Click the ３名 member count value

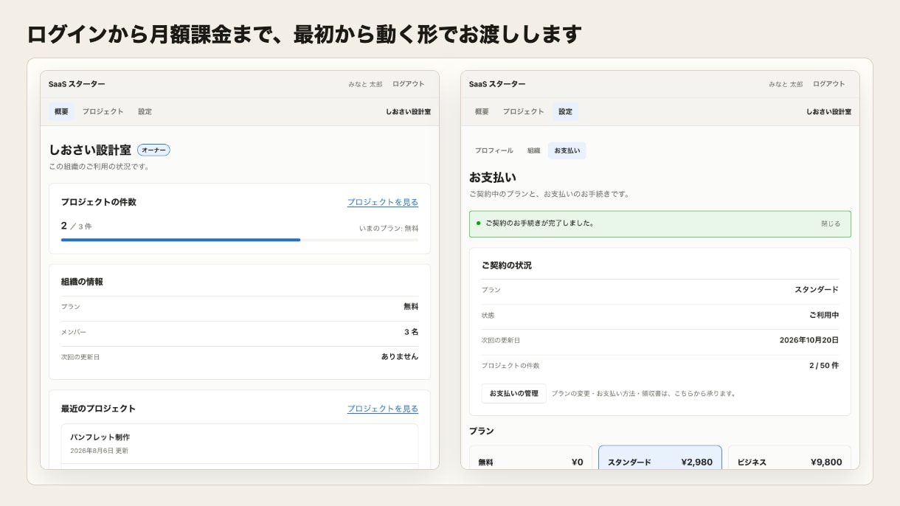(x=411, y=332)
